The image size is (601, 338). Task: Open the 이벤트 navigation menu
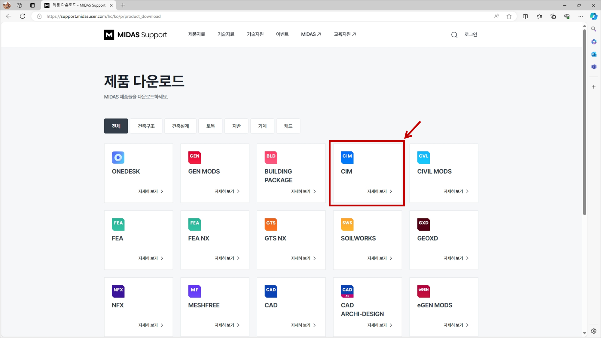pyautogui.click(x=282, y=34)
